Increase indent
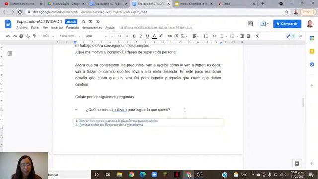The height and width of the screenshot is (179, 318). tap(249, 36)
